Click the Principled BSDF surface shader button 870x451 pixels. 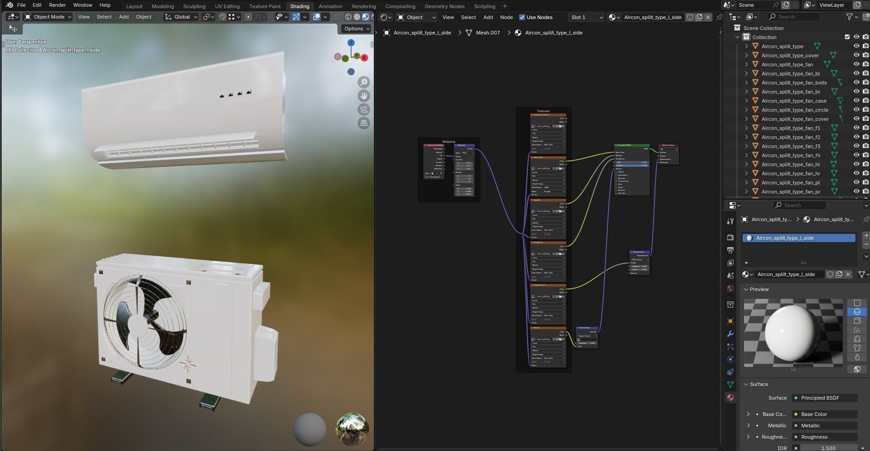click(x=825, y=398)
